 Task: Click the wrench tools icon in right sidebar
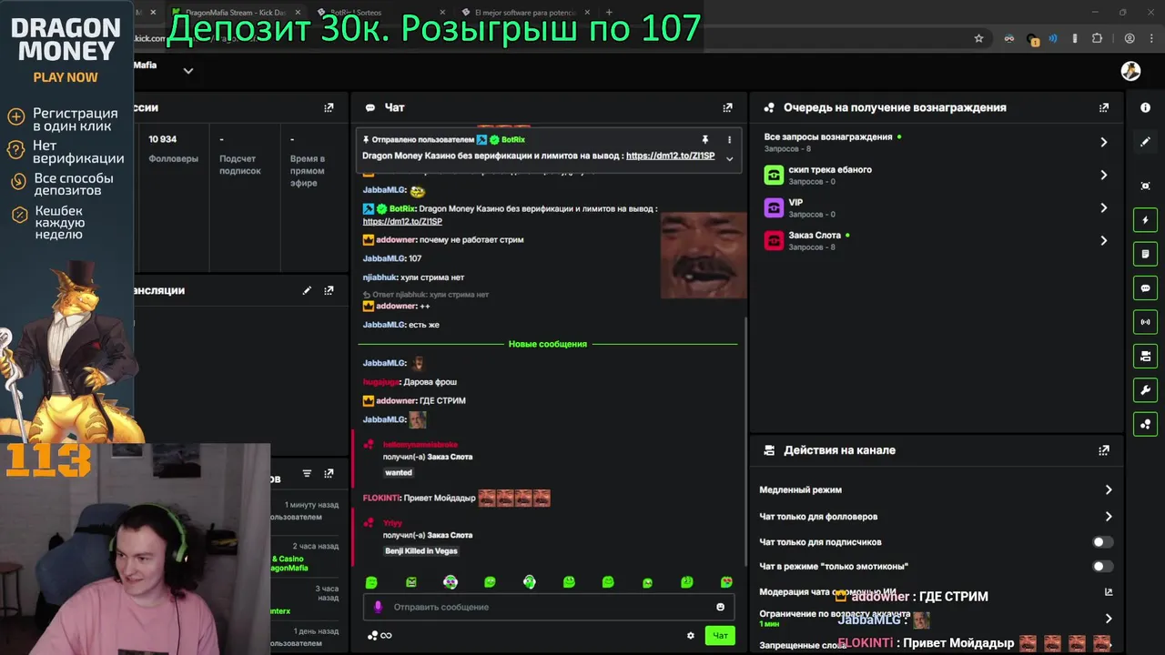click(1145, 390)
